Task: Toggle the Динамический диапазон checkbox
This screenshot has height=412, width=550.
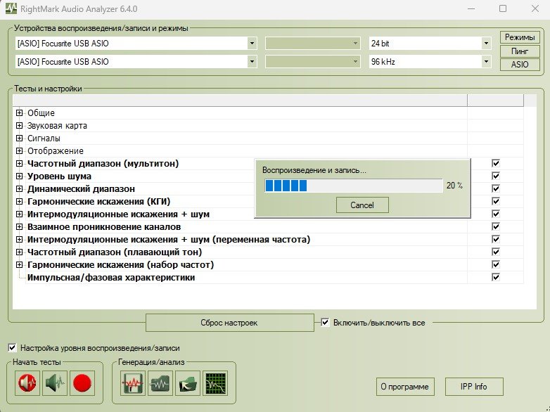Action: click(496, 188)
